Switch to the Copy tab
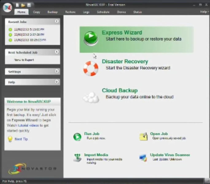 37,12
